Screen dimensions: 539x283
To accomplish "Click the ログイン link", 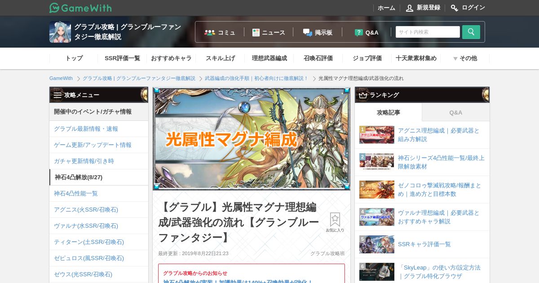I will click(473, 8).
